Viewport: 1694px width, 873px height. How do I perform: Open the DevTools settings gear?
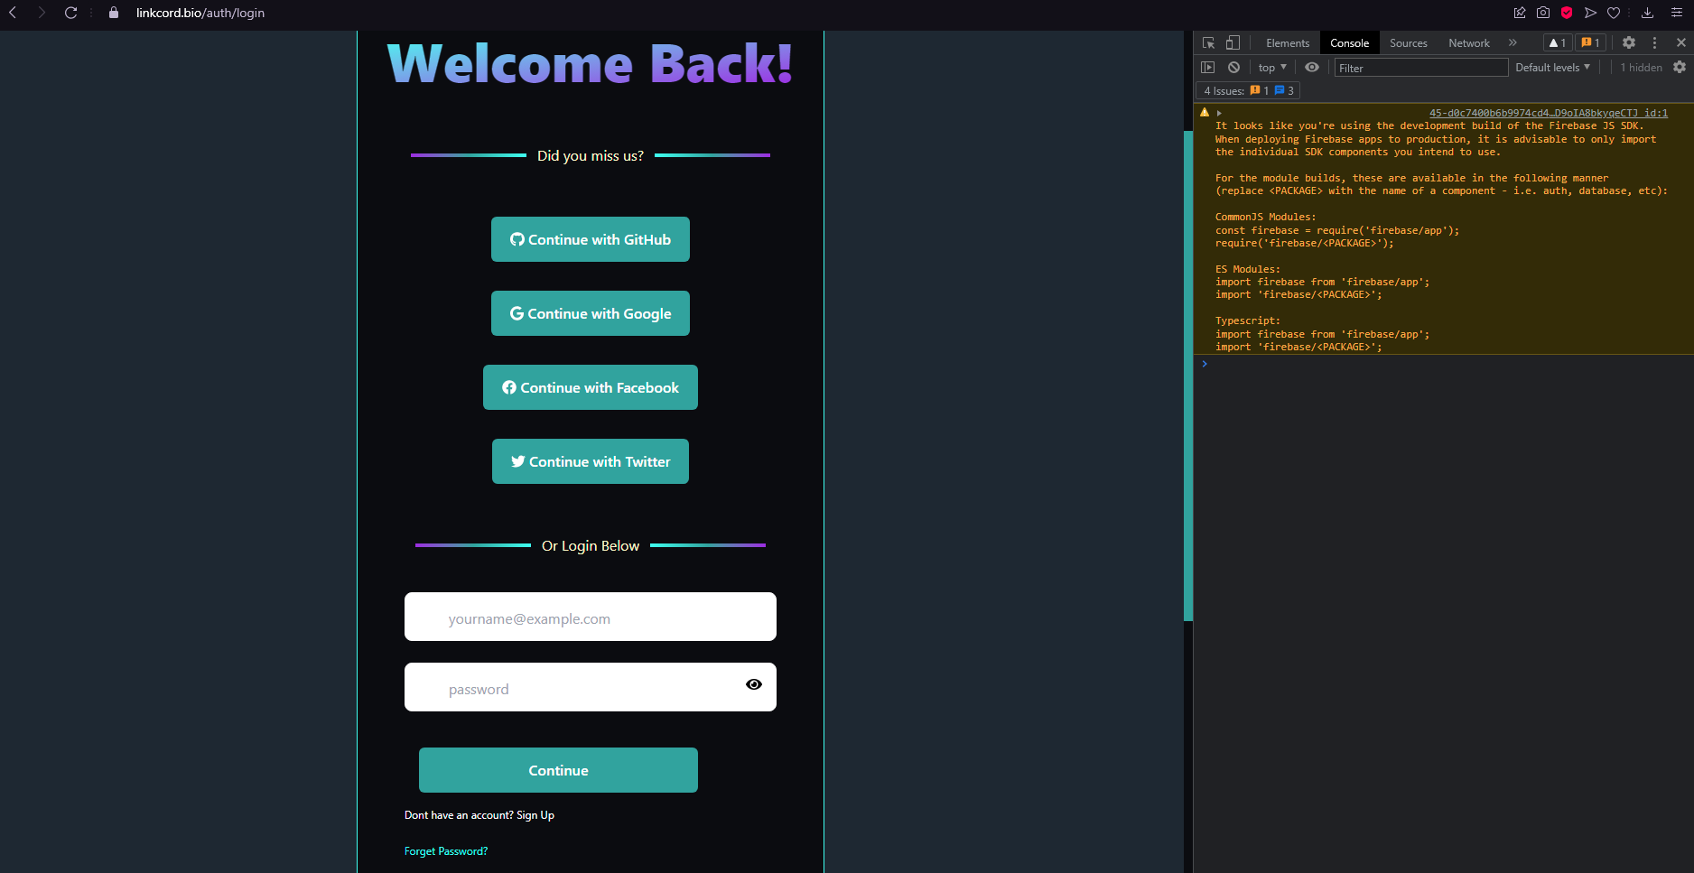[x=1629, y=42]
